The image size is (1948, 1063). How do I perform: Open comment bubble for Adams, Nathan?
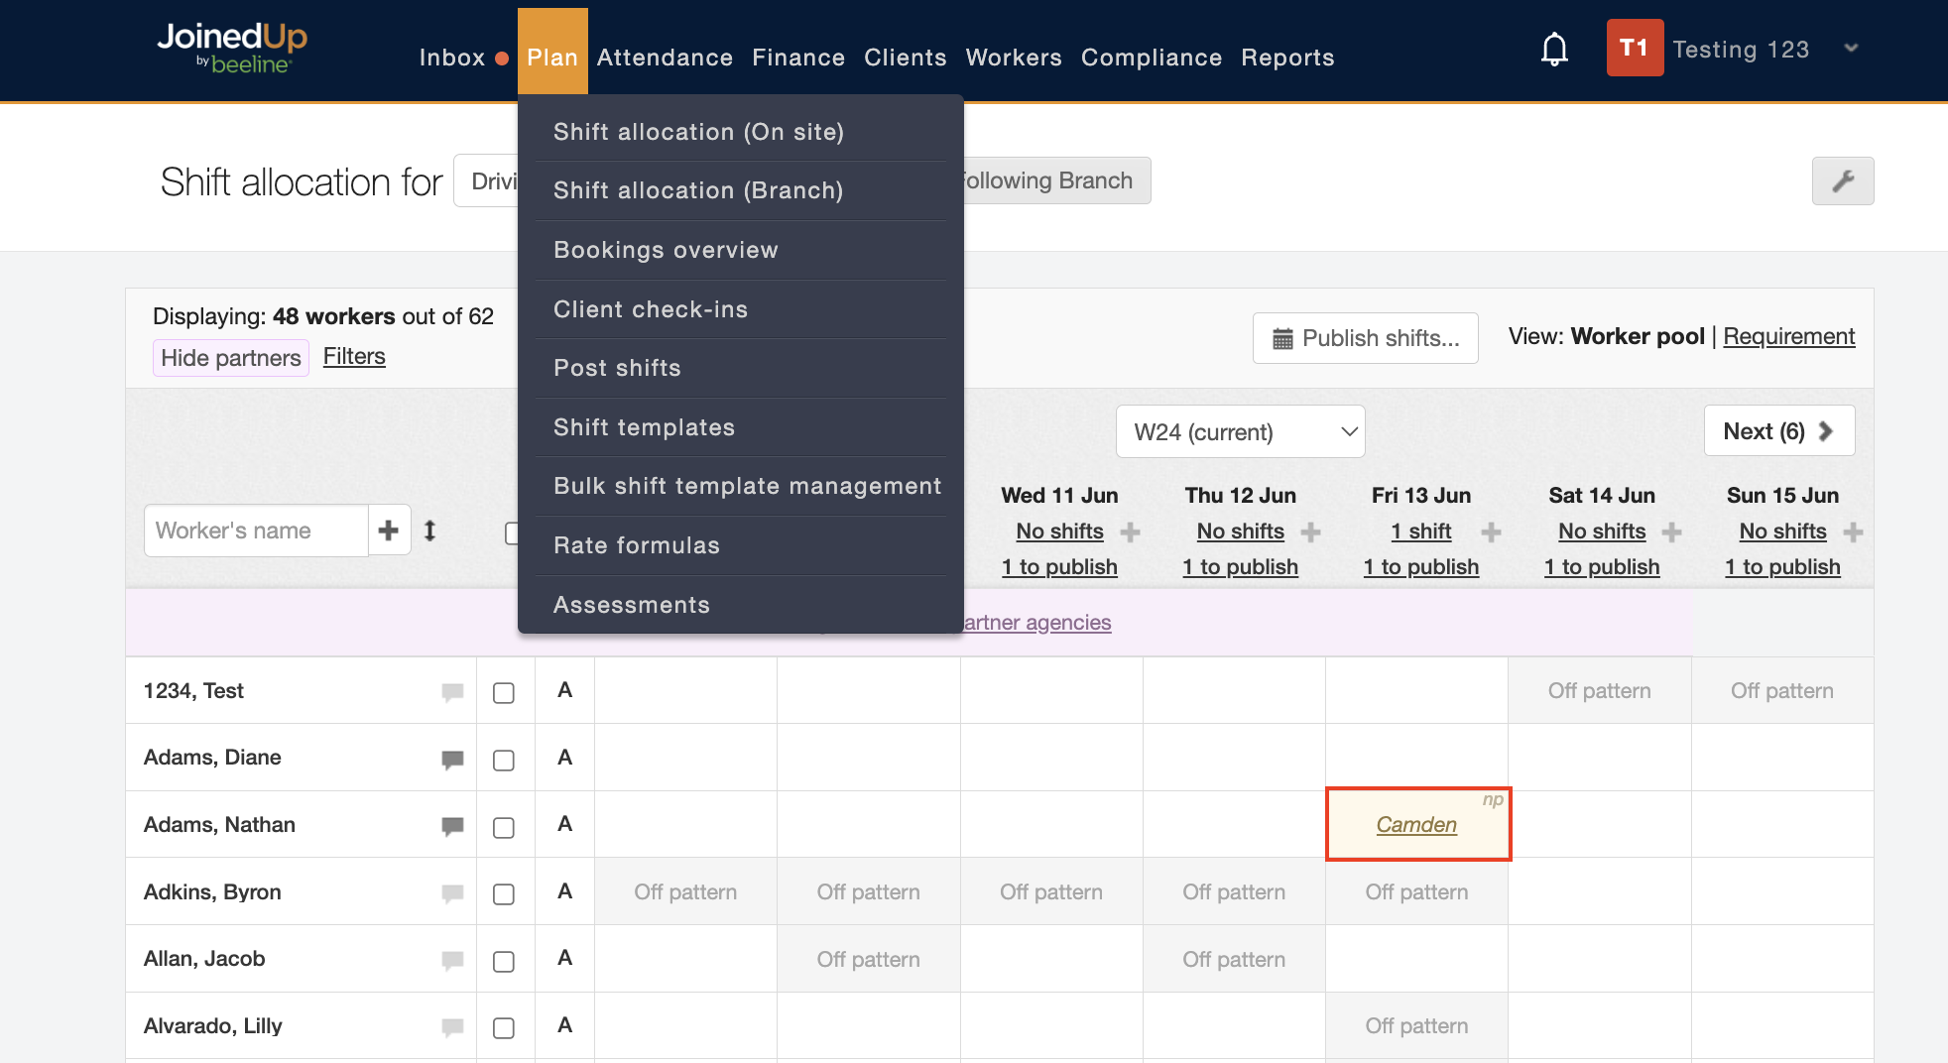pos(452,826)
